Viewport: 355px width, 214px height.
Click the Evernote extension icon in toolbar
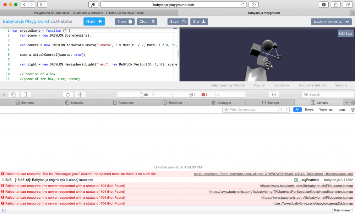[x=93, y=5]
